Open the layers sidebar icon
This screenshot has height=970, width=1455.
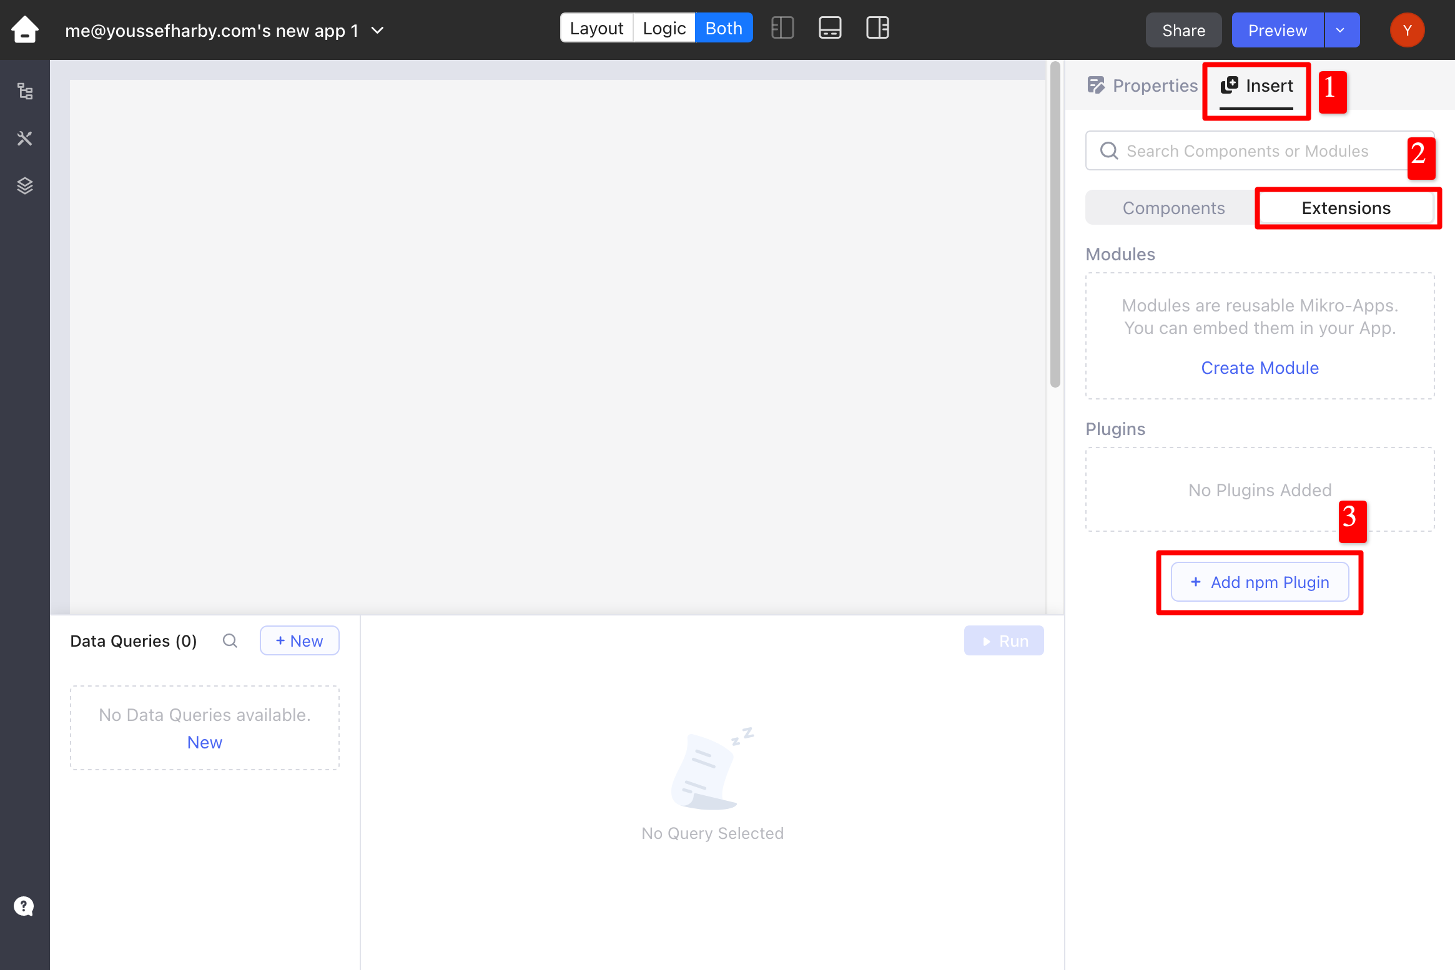click(25, 185)
